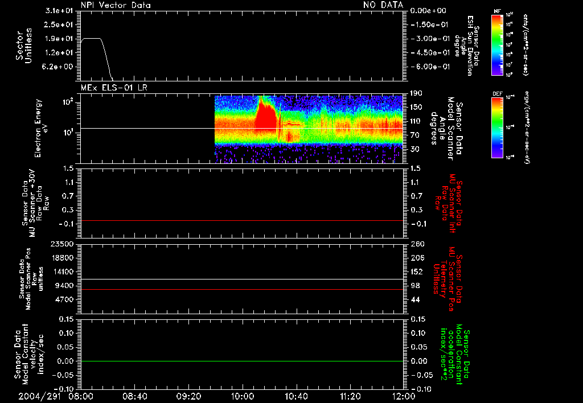Click the 'Sector Unitless' axis title
Viewport: 583px width, 403px height.
tap(24, 46)
